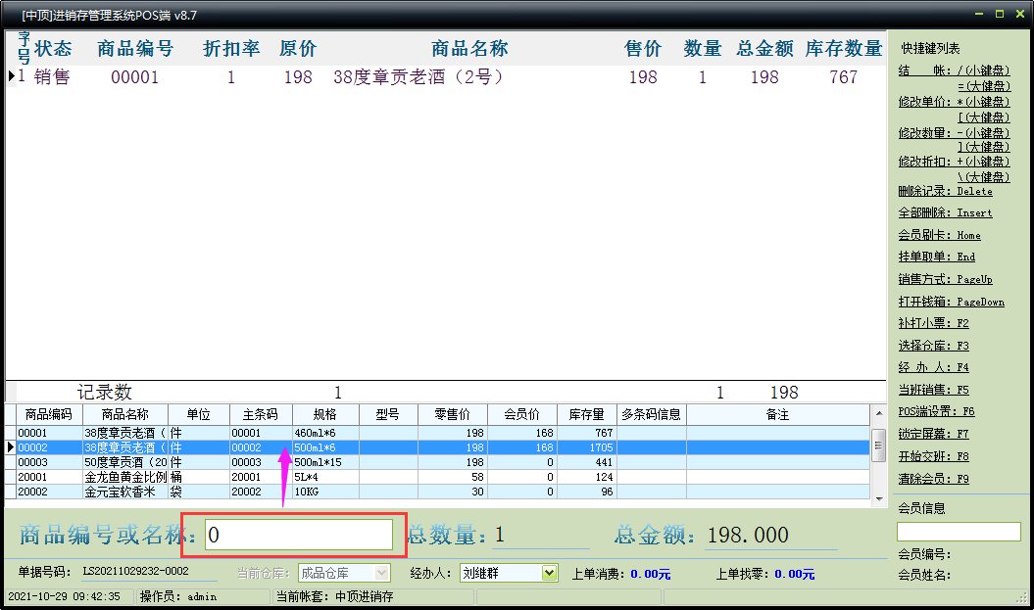Image resolution: width=1034 pixels, height=610 pixels.
Task: Click 删除记录: Delete link
Action: (945, 191)
